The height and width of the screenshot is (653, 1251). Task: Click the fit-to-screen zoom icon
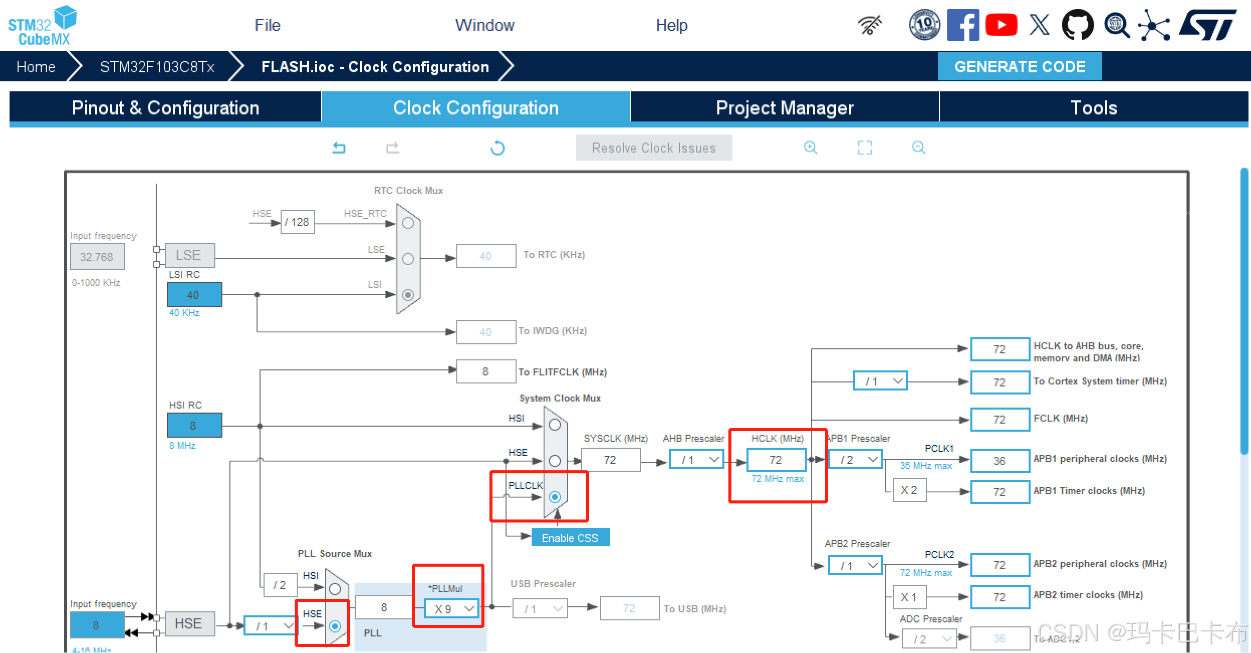click(x=864, y=148)
